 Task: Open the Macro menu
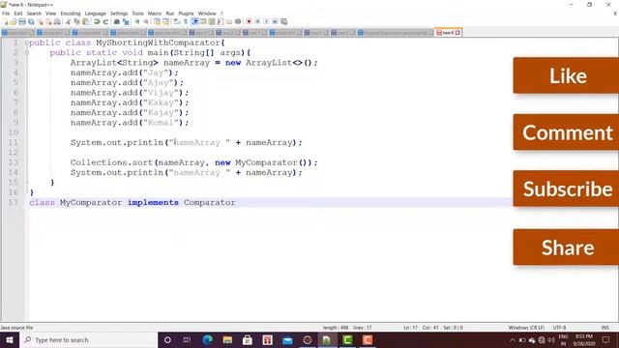155,14
